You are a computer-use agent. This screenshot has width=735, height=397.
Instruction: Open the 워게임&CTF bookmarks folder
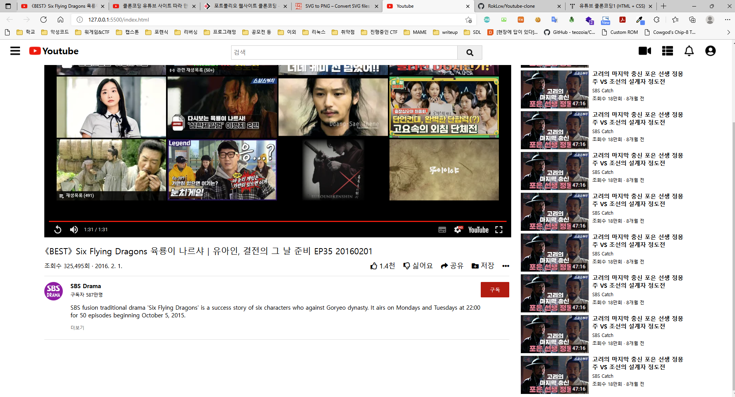92,32
